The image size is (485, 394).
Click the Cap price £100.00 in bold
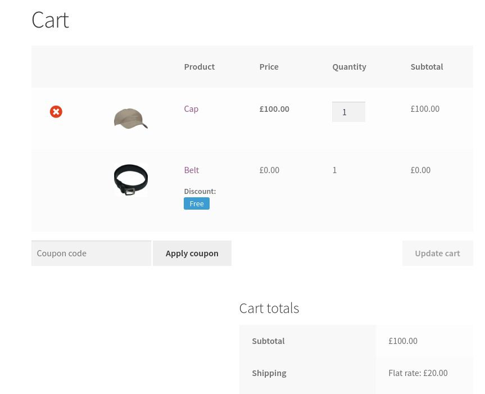(x=274, y=109)
